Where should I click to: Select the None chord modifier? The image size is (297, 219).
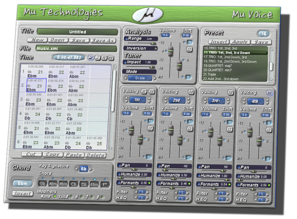[55, 197]
